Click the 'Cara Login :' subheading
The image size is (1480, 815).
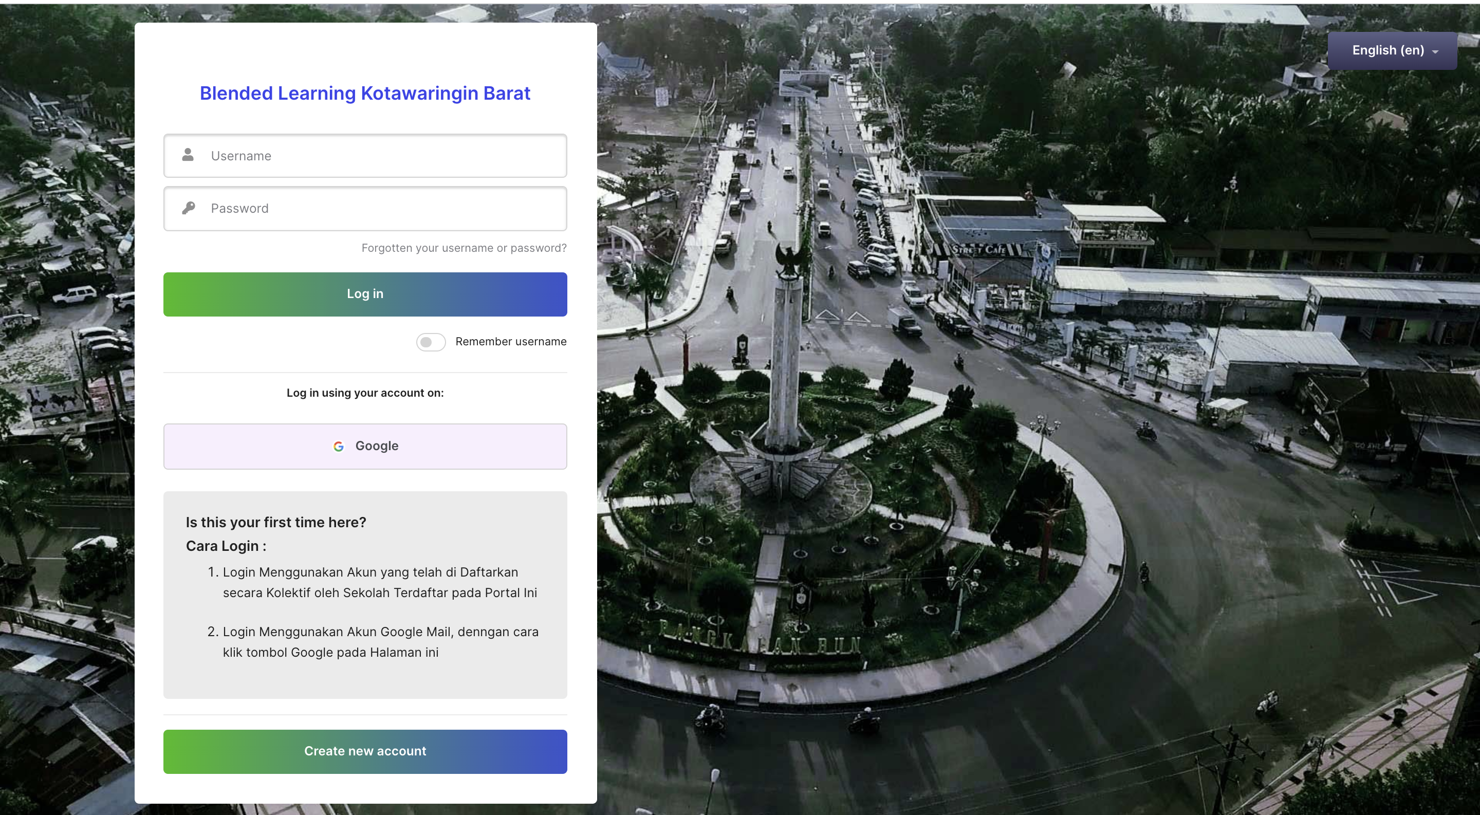click(x=226, y=546)
